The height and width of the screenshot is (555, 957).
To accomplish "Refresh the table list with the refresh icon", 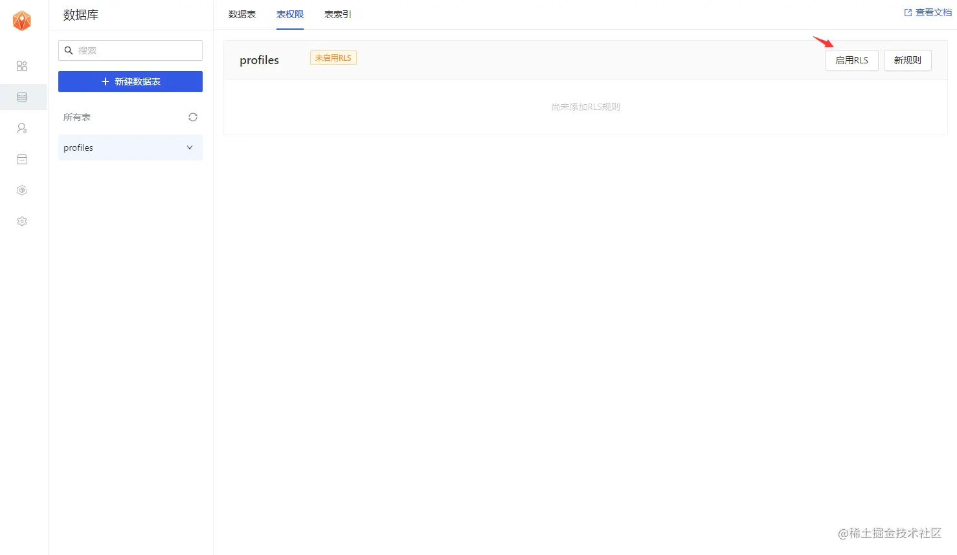I will click(192, 117).
